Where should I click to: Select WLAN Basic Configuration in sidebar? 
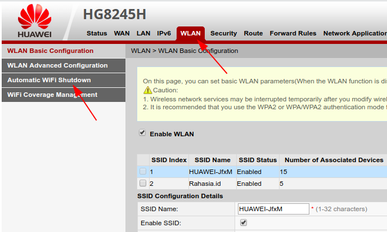[64, 51]
